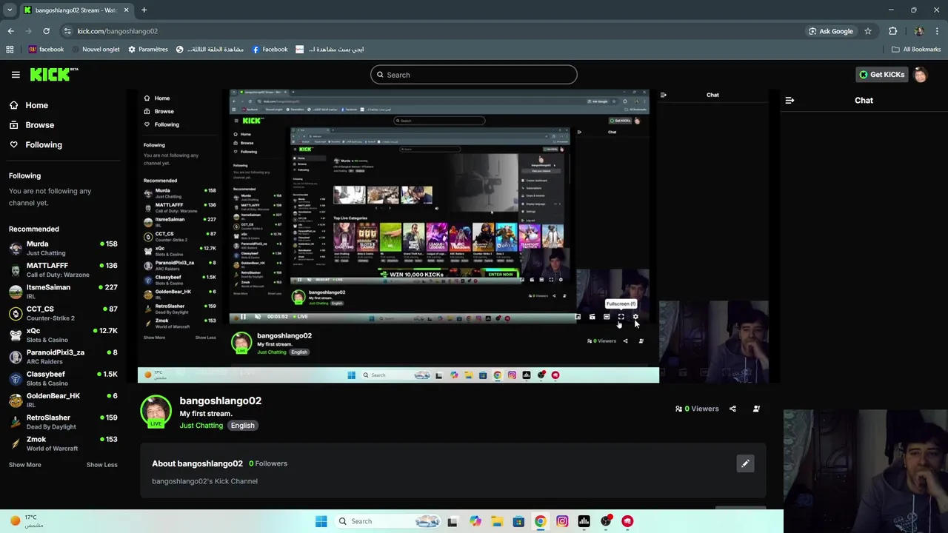This screenshot has height=533, width=948.
Task: Open Instagram from the taskbar
Action: tap(562, 521)
